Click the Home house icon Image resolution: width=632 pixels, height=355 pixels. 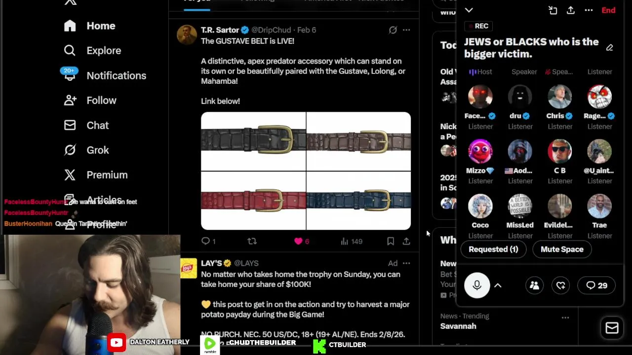pyautogui.click(x=70, y=26)
